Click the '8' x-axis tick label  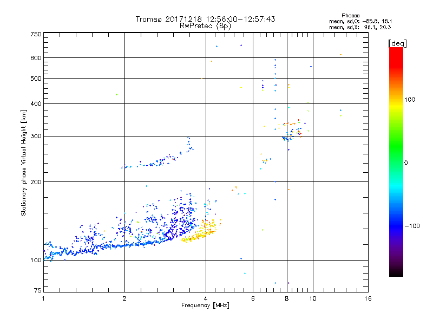click(x=287, y=298)
